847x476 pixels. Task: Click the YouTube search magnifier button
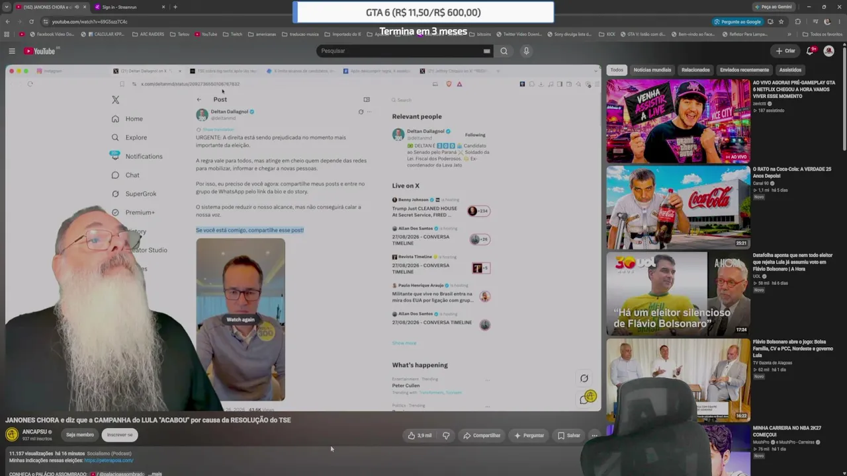(504, 51)
